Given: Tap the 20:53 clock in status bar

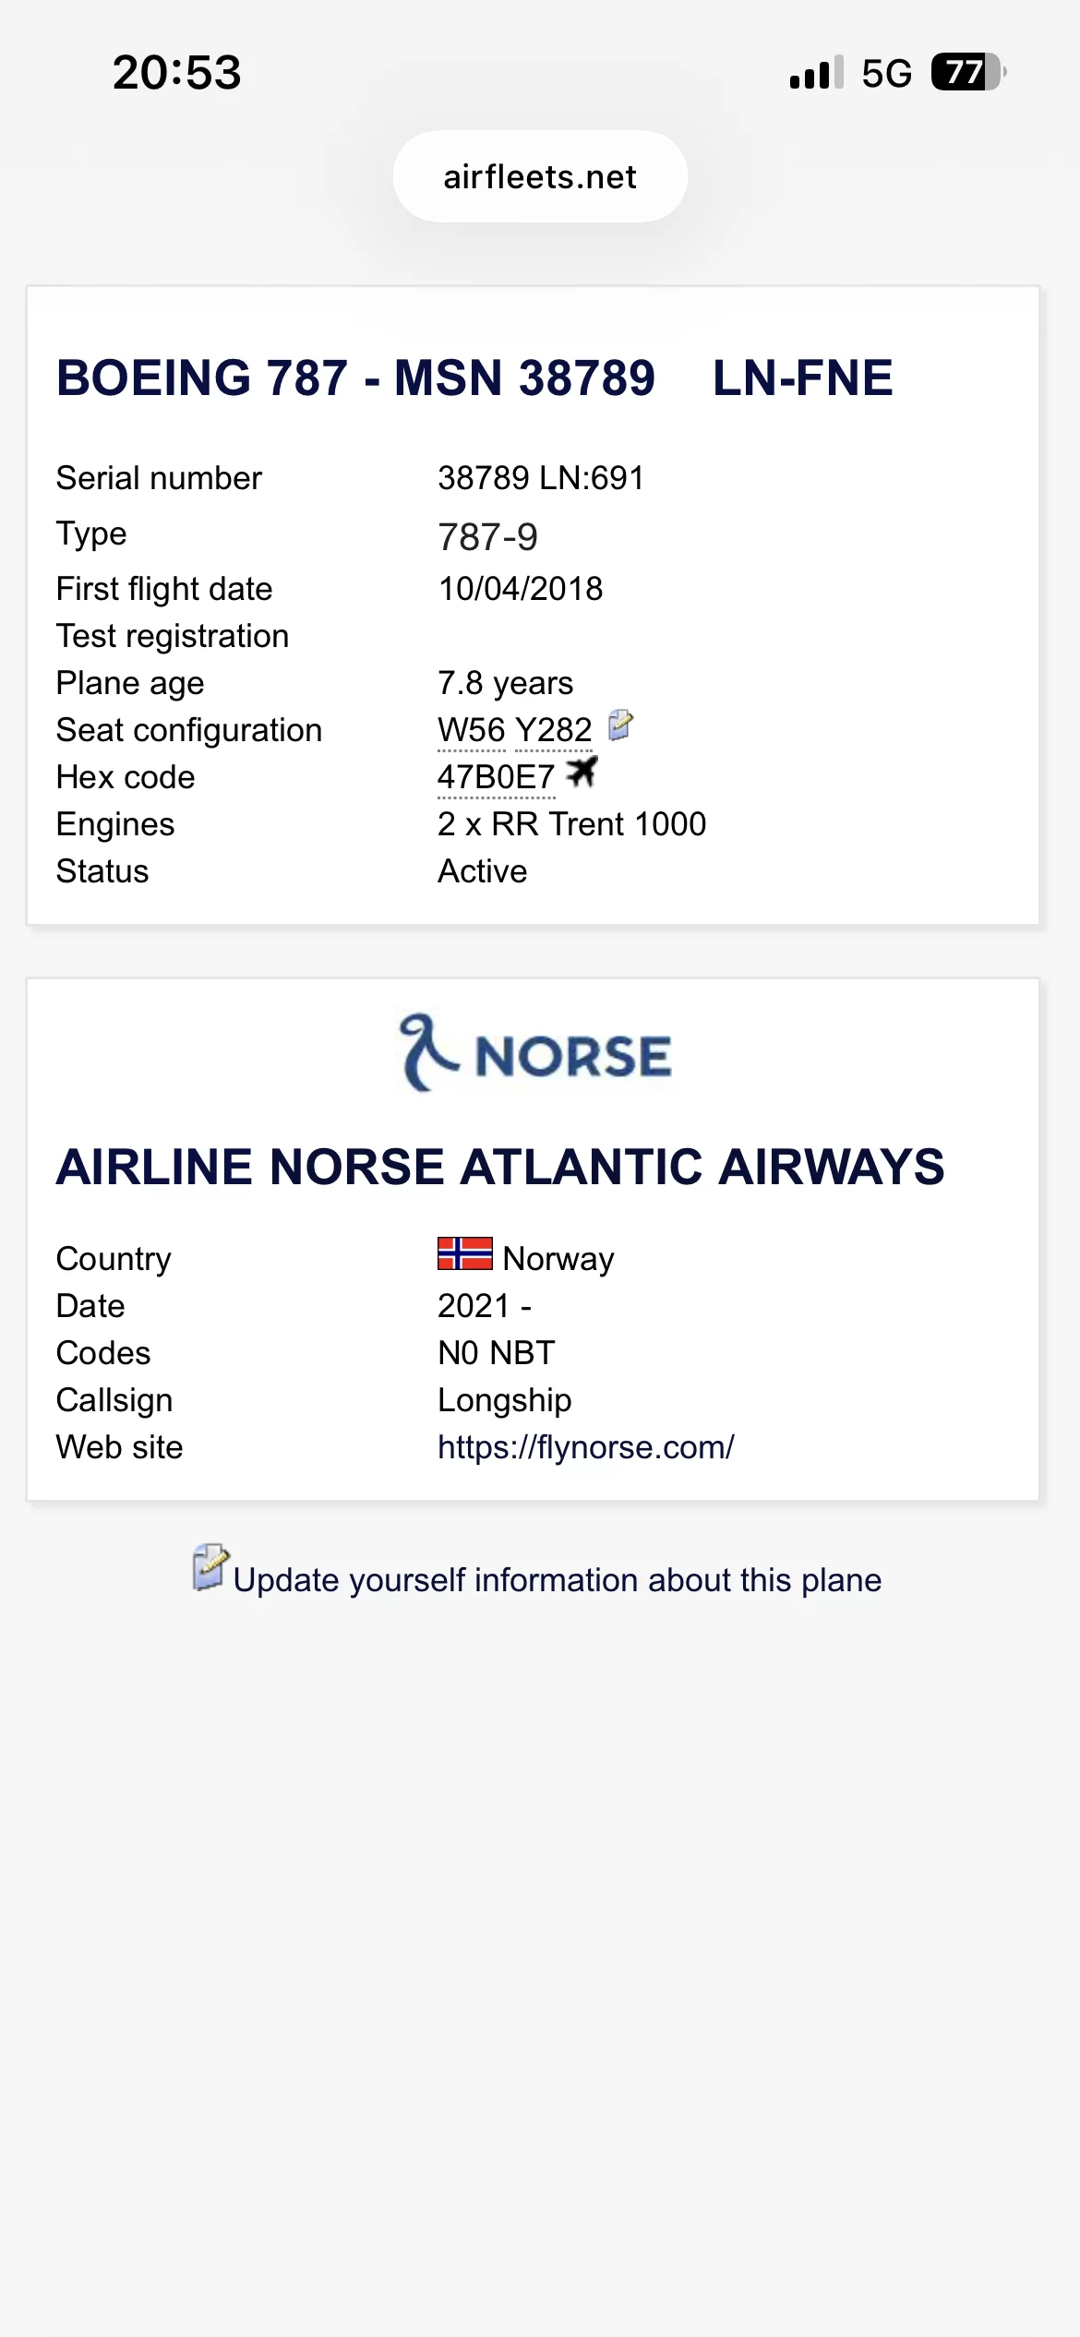Looking at the screenshot, I should tap(177, 72).
